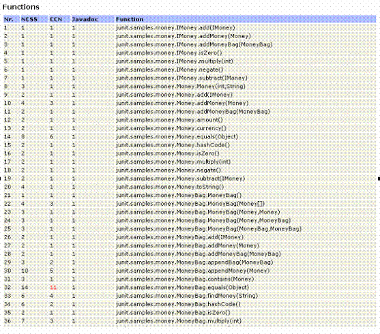Select MoneyBag.isZero() function entry
The width and height of the screenshot is (380, 334).
(x=173, y=313)
